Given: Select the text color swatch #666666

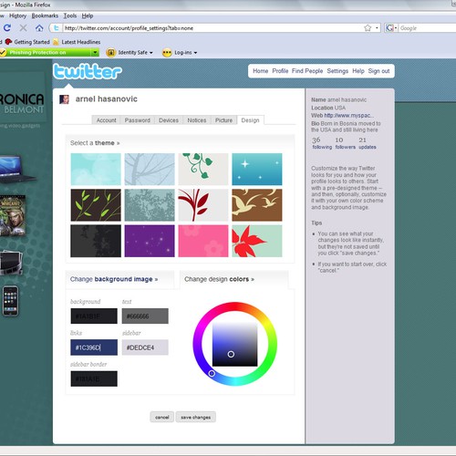Looking at the screenshot, I should (x=145, y=316).
